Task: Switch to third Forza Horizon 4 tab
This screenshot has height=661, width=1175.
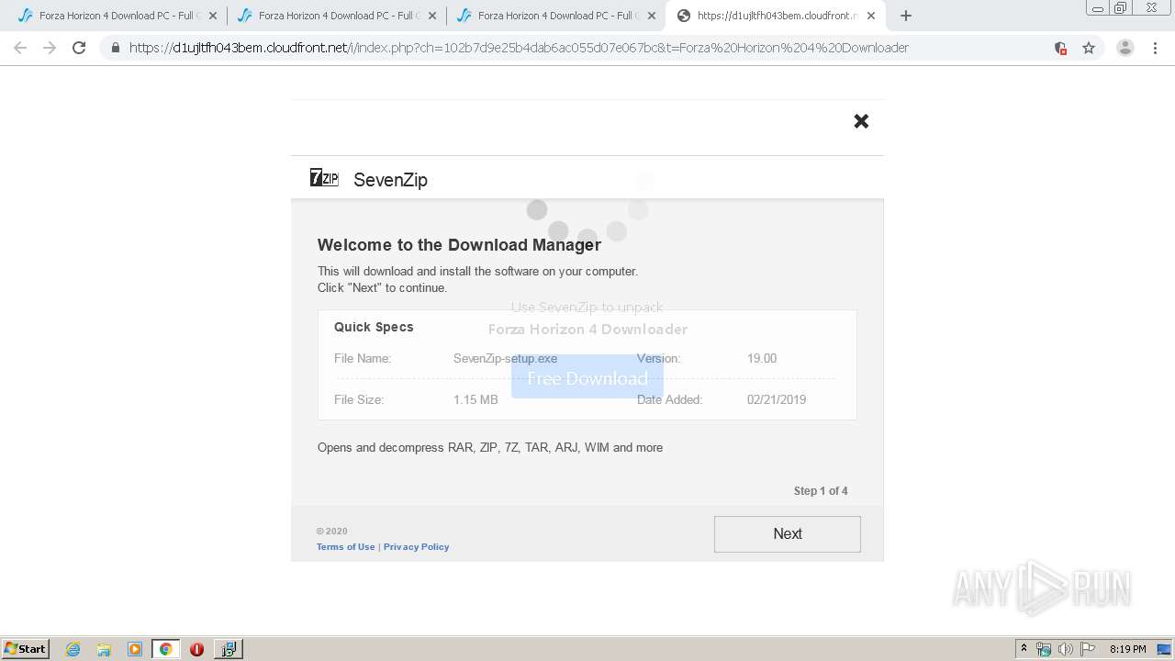Action: (554, 16)
